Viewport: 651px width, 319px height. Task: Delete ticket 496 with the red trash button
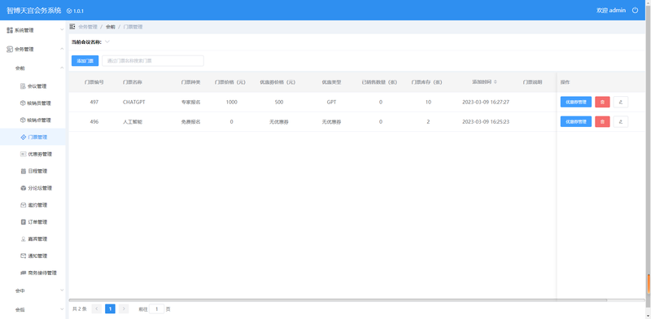(602, 122)
